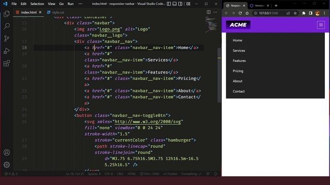Image resolution: width=330 pixels, height=185 pixels.
Task: Toggle the secondary side bar layout icon
Action: click(x=180, y=4)
